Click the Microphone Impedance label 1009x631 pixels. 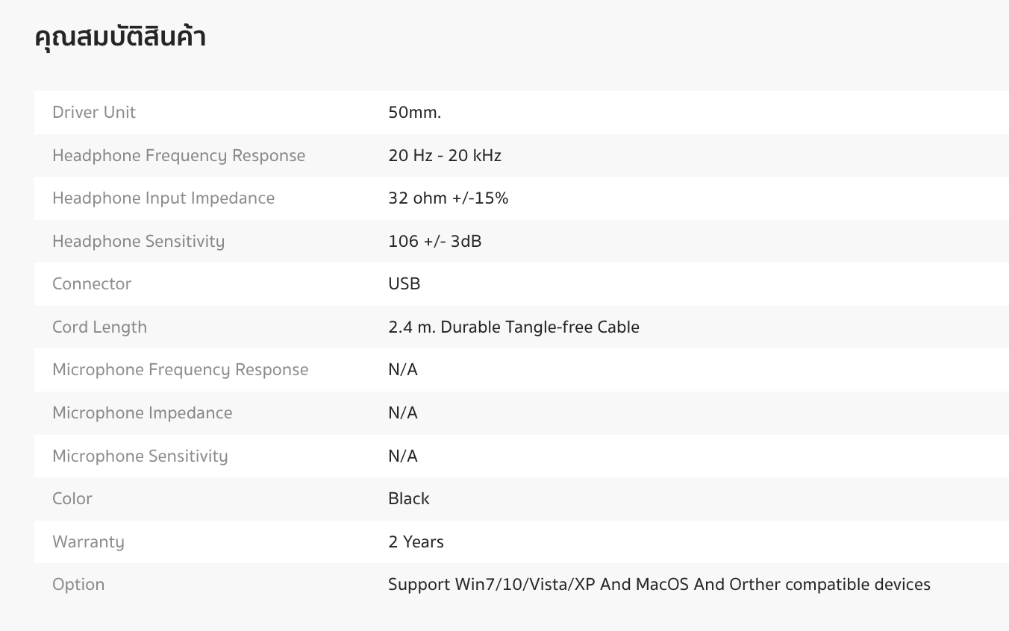142,413
